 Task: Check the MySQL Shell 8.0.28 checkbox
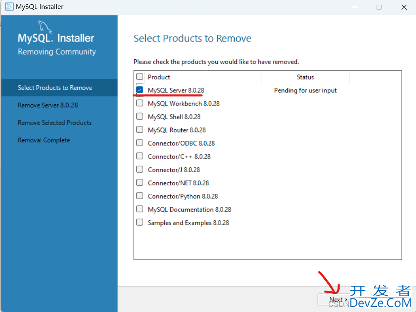pyautogui.click(x=140, y=116)
